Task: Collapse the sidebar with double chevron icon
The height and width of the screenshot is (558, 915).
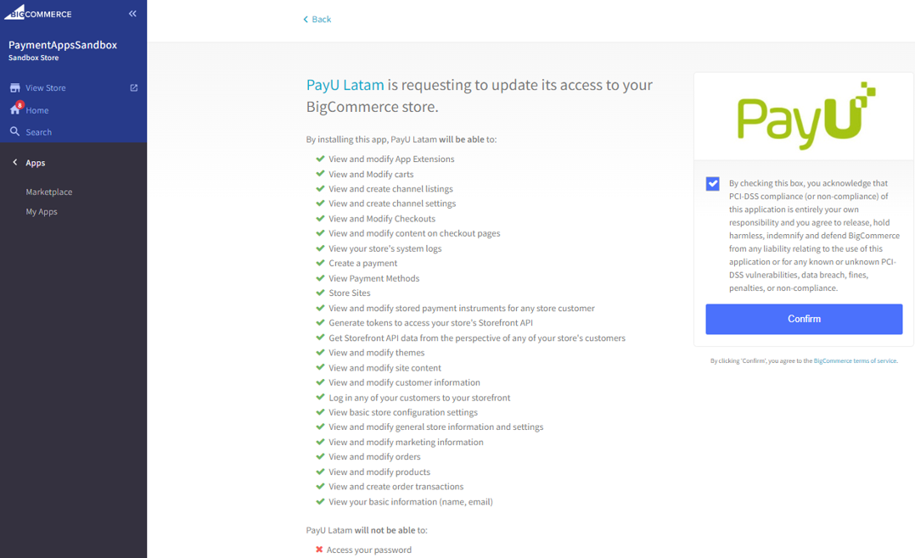Action: 132,14
